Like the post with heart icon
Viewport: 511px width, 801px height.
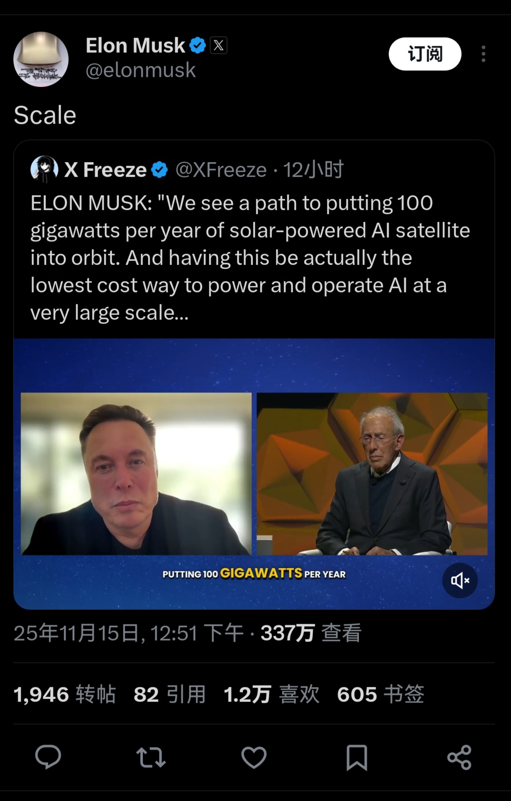[x=254, y=757]
